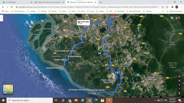Open Microsoft Edge from taskbar
The height and width of the screenshot is (103, 184).
[x=96, y=100]
